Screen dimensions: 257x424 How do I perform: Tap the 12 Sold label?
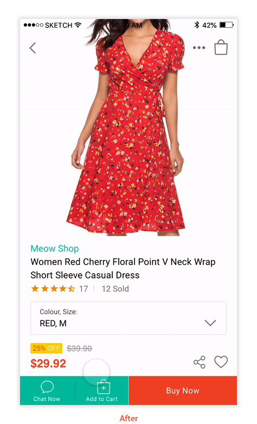[x=115, y=289]
